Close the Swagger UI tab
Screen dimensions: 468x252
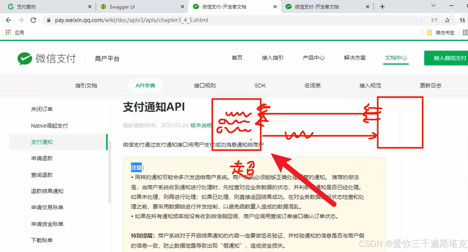click(182, 7)
